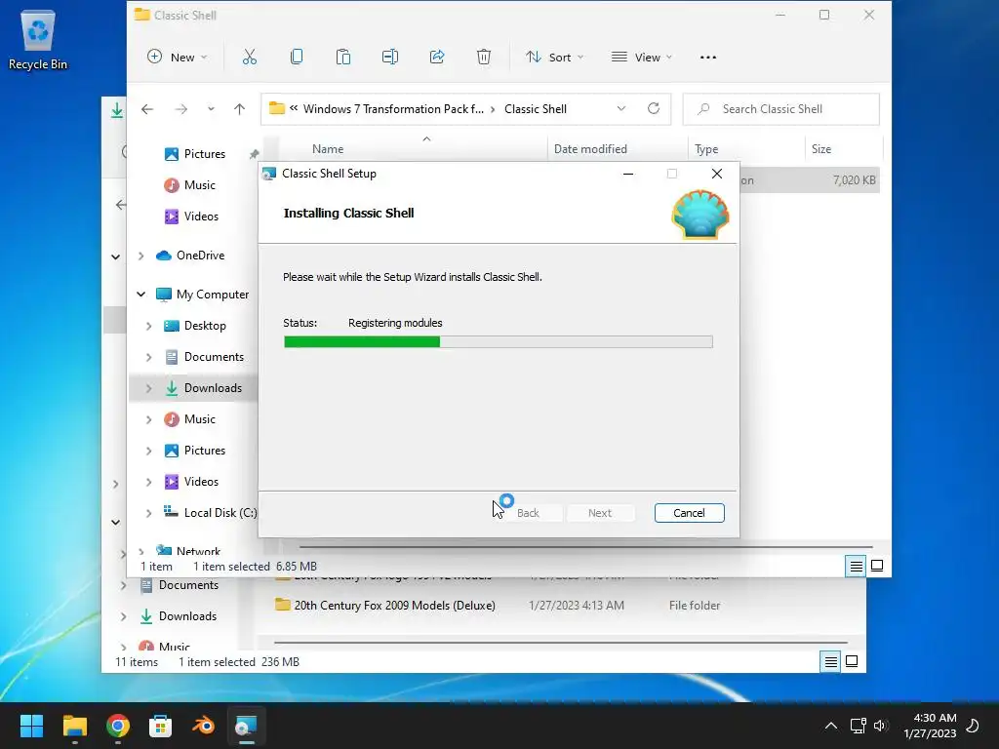The image size is (999, 749).
Task: Switch to details view layout icon
Action: click(x=856, y=567)
